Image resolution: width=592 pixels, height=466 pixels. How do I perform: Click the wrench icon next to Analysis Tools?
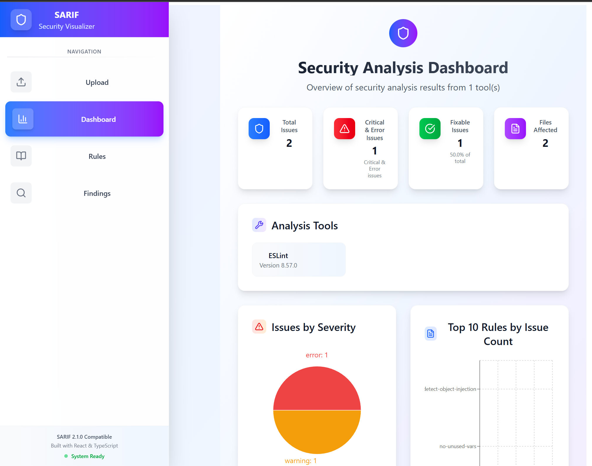pos(259,225)
